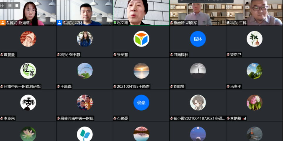Stop the recording with the square button
The image size is (283, 141).
point(17,5)
